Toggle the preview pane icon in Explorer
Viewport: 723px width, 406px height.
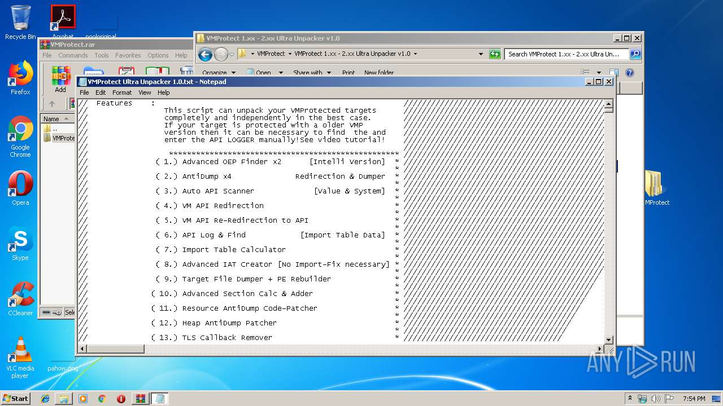pos(613,73)
